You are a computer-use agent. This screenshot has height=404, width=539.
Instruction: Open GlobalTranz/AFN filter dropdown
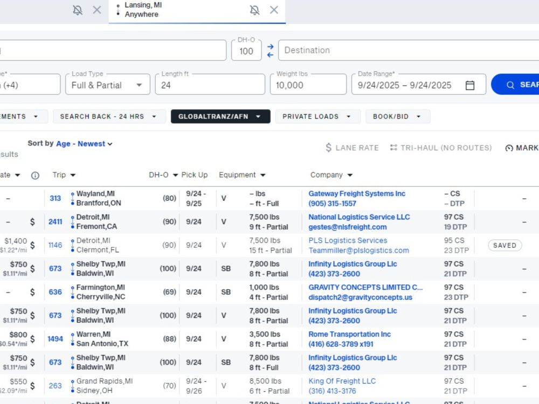coord(220,116)
